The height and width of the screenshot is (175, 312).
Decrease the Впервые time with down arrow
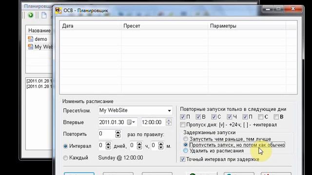click(169, 124)
